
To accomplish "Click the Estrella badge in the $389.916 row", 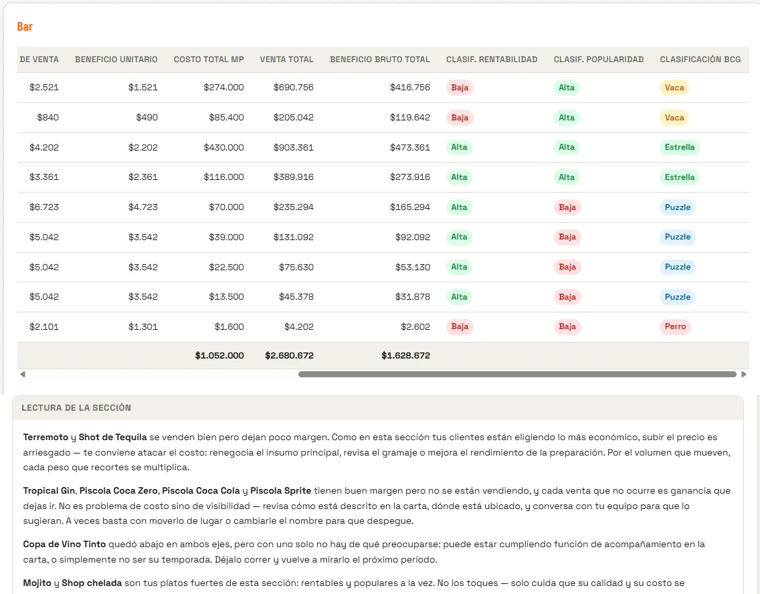I will click(680, 177).
